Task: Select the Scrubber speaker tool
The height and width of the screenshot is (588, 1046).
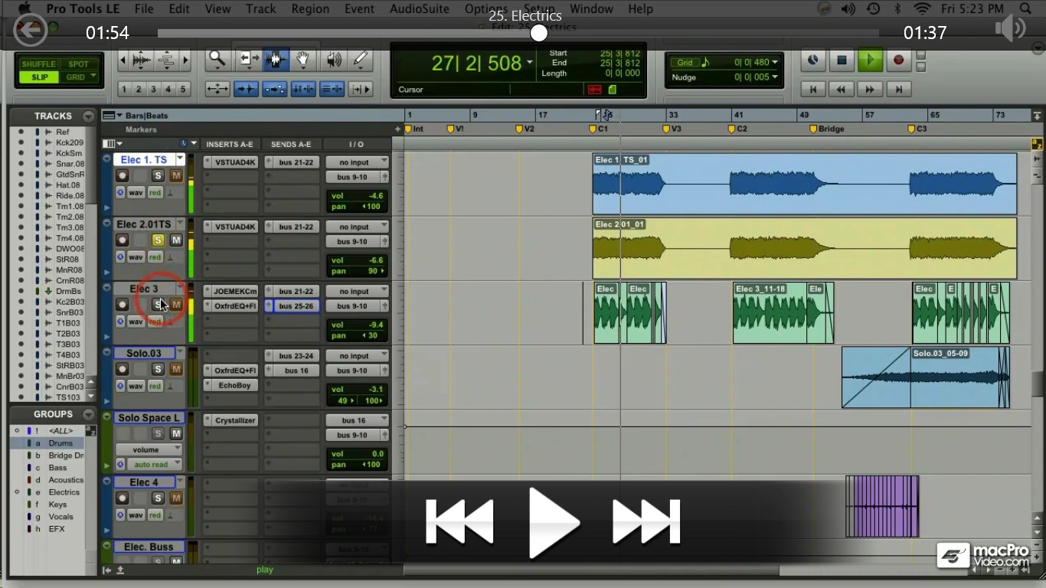Action: point(332,59)
